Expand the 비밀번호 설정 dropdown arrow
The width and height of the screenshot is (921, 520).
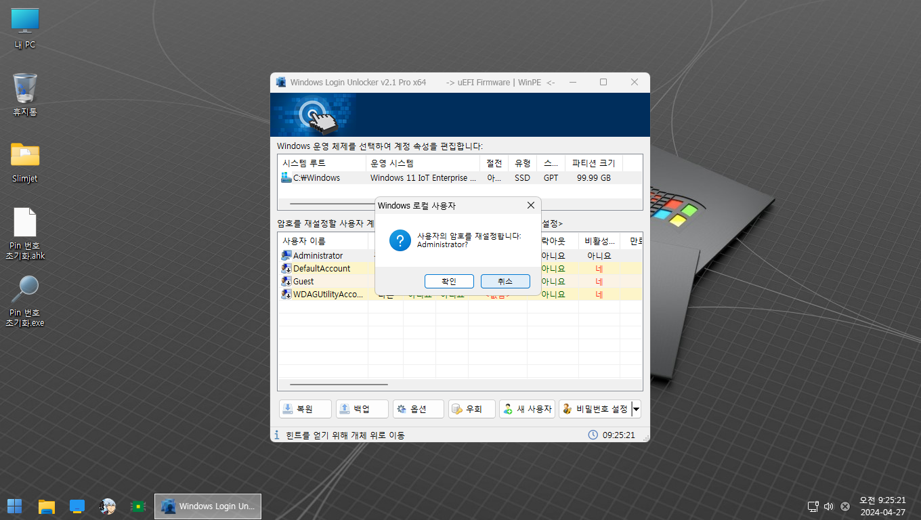636,409
